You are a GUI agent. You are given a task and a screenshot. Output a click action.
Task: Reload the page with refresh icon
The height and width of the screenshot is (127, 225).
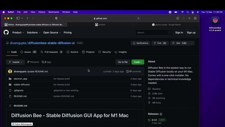pos(138,18)
